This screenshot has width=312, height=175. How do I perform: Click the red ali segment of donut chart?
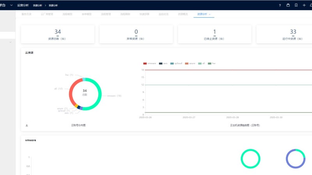71,91
